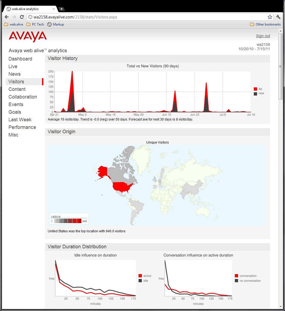Click the conversation legend swatch

pyautogui.click(x=236, y=276)
